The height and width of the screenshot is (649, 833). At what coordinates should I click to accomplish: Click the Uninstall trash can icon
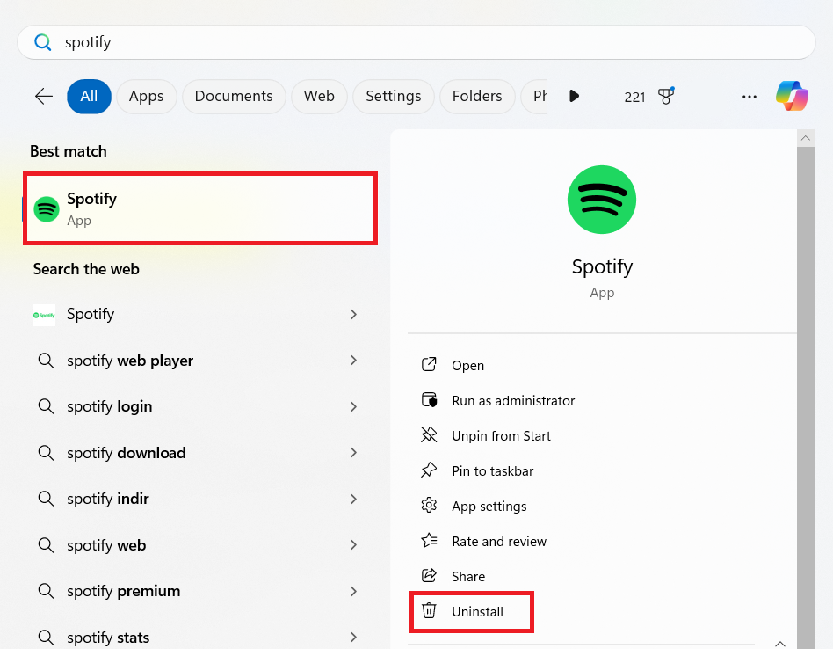429,610
